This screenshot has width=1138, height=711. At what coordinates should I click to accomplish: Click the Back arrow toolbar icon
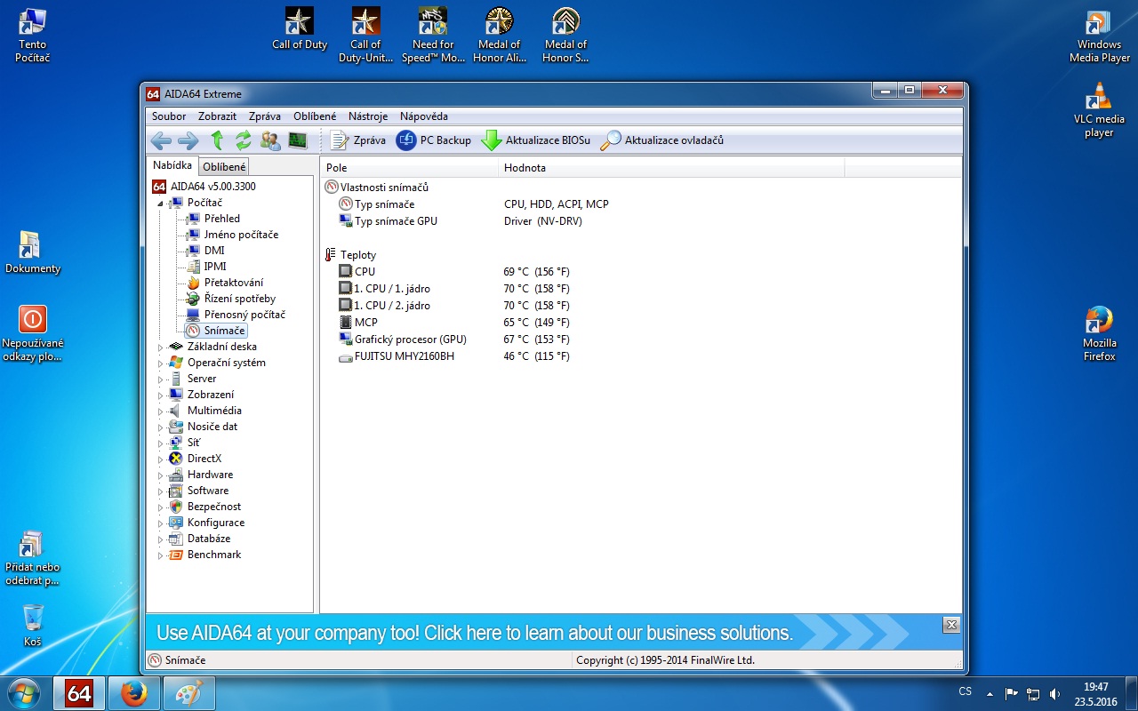[x=161, y=140]
